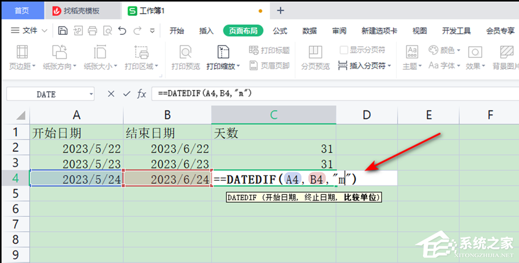Confirm formula with the checkmark button

tap(126, 94)
